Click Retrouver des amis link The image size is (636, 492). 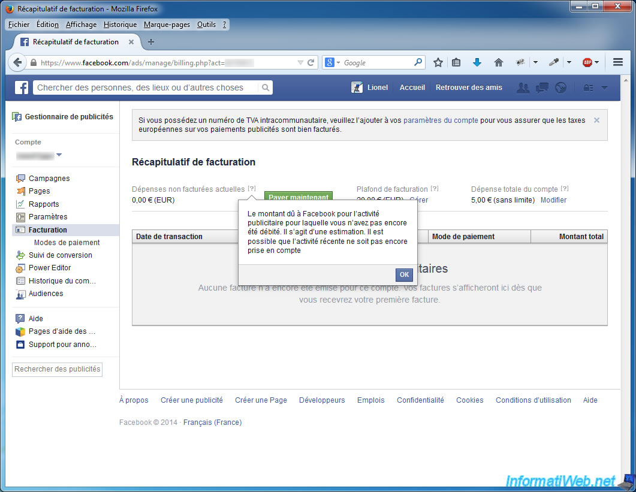[x=469, y=87]
